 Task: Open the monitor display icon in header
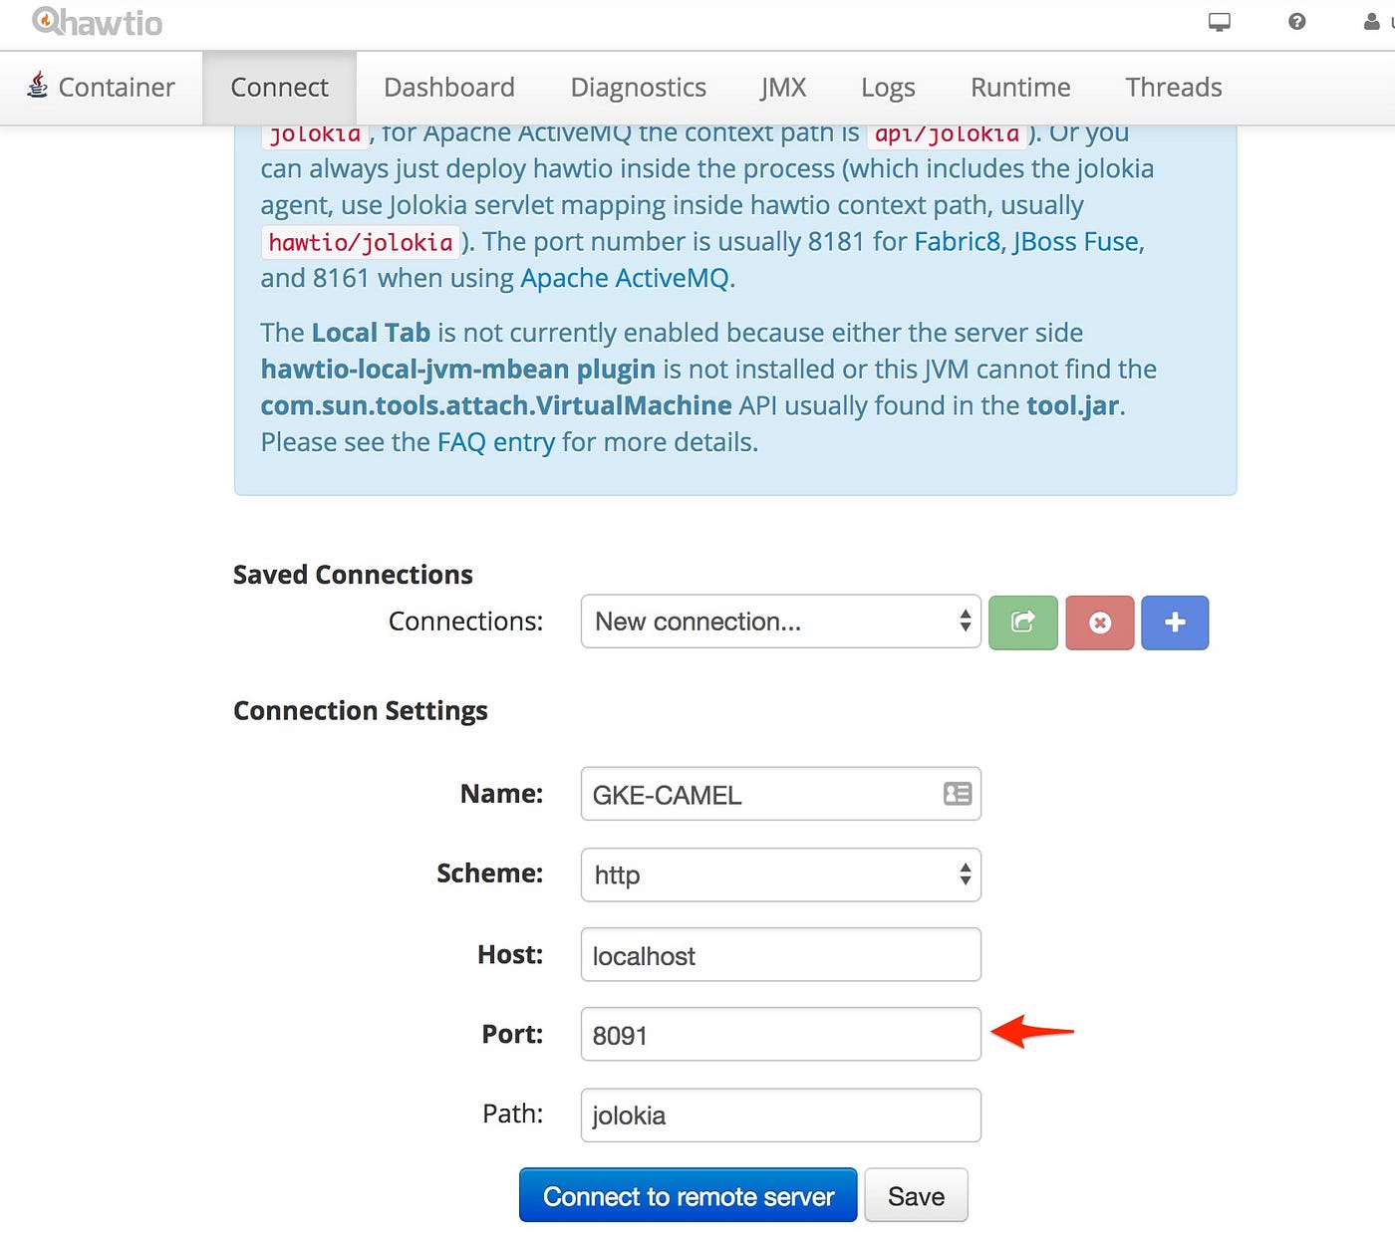tap(1220, 21)
